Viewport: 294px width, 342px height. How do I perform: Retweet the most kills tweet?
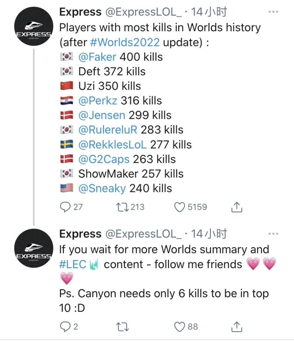pyautogui.click(x=120, y=207)
